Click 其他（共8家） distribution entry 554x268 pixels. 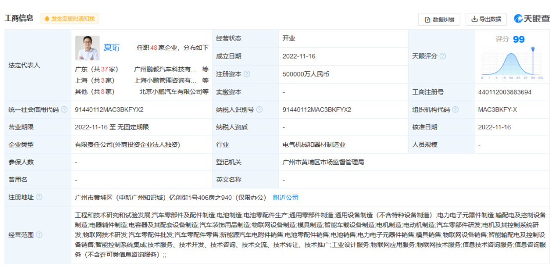[95, 91]
